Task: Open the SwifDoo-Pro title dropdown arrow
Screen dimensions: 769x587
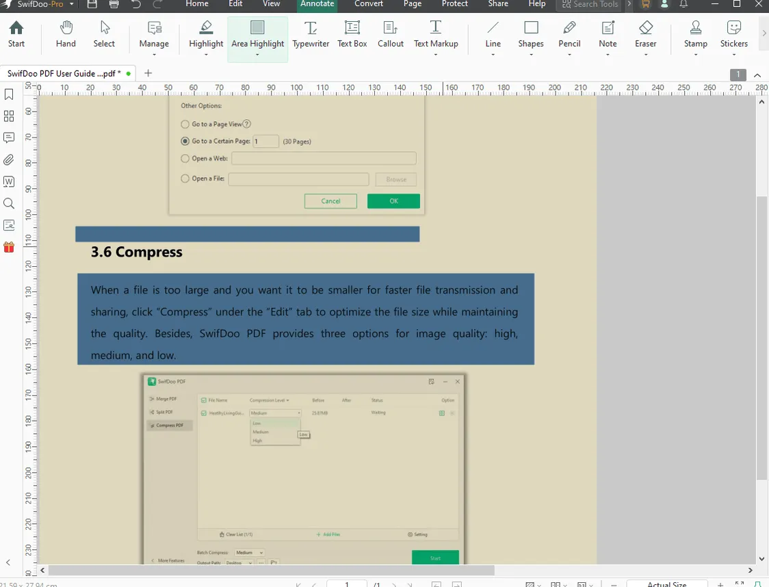Action: coord(72,4)
